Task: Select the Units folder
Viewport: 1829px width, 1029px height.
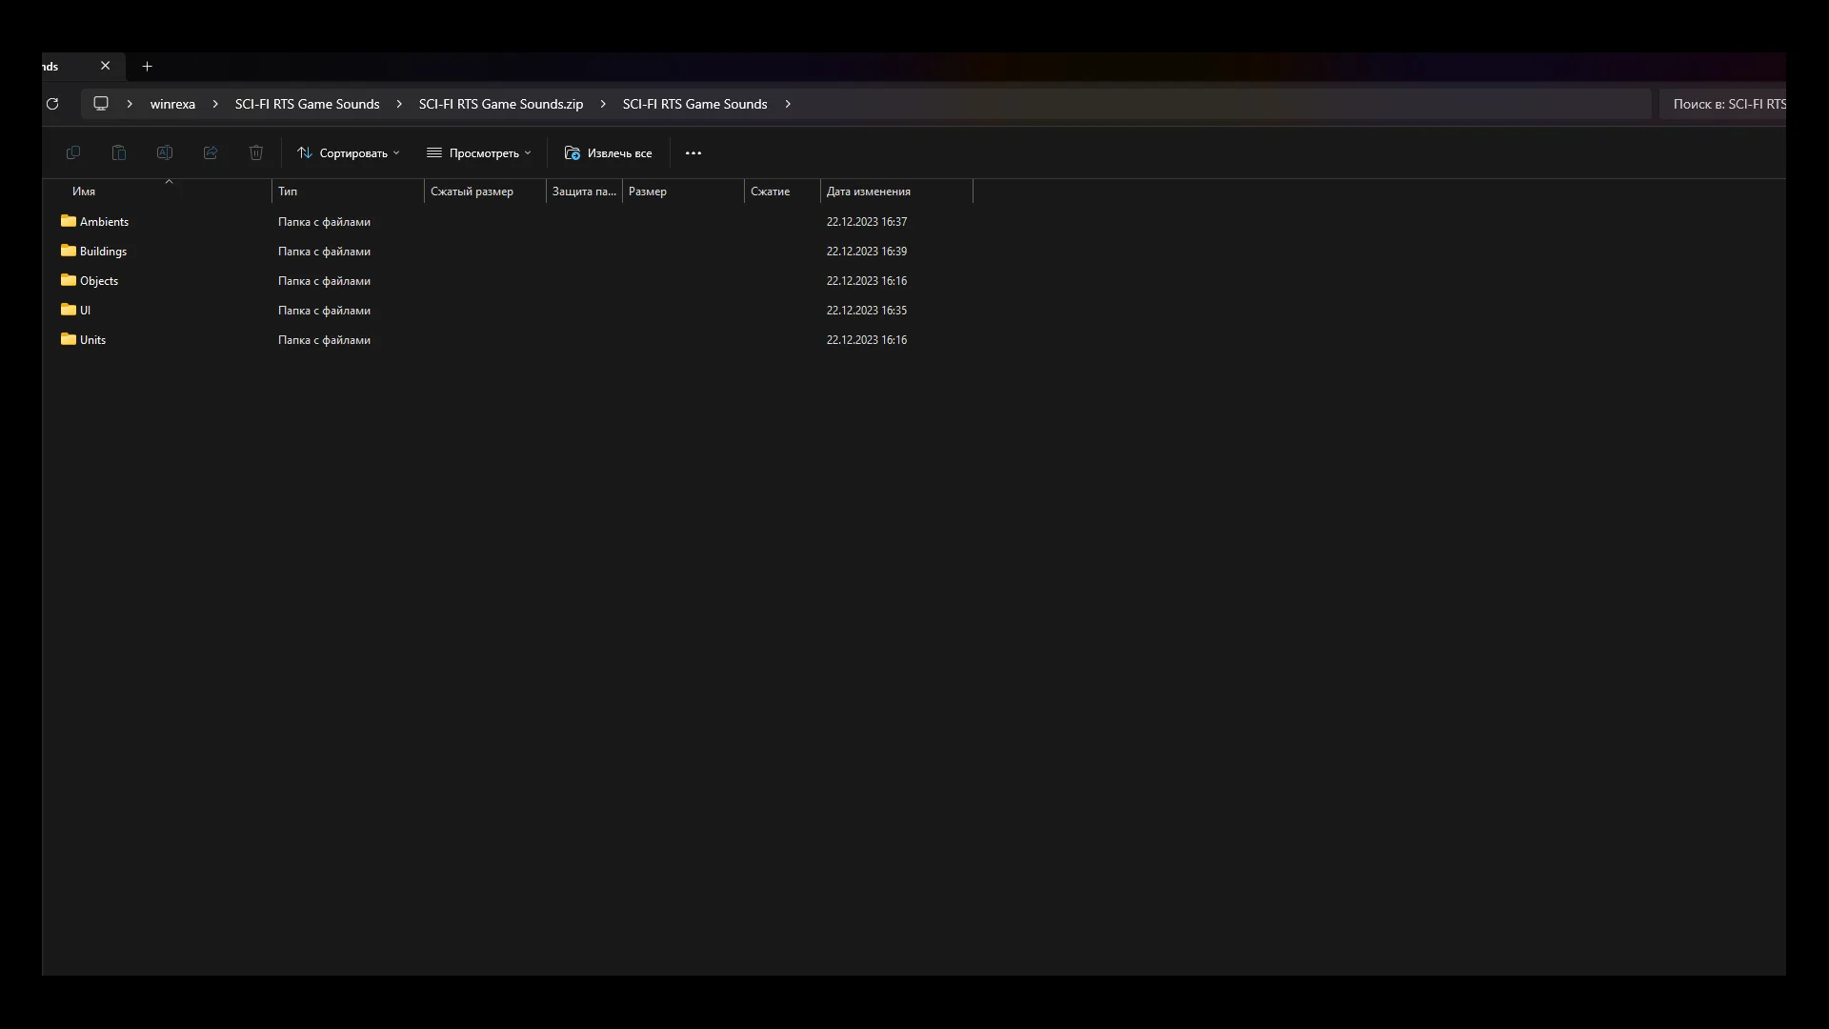Action: 92,340
